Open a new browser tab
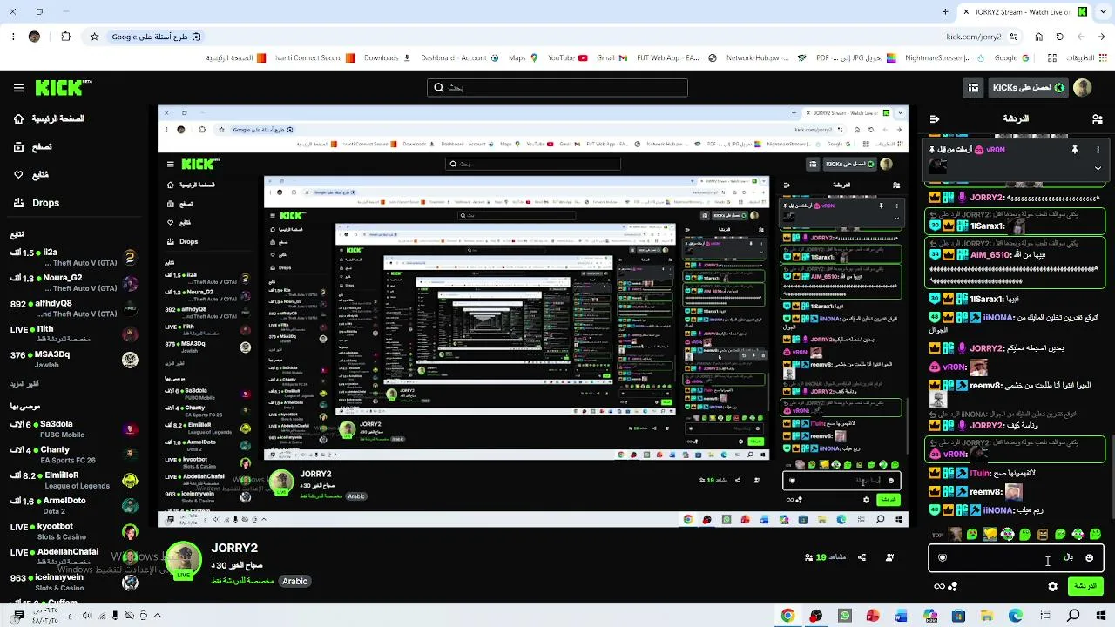The width and height of the screenshot is (1115, 627). 945,12
